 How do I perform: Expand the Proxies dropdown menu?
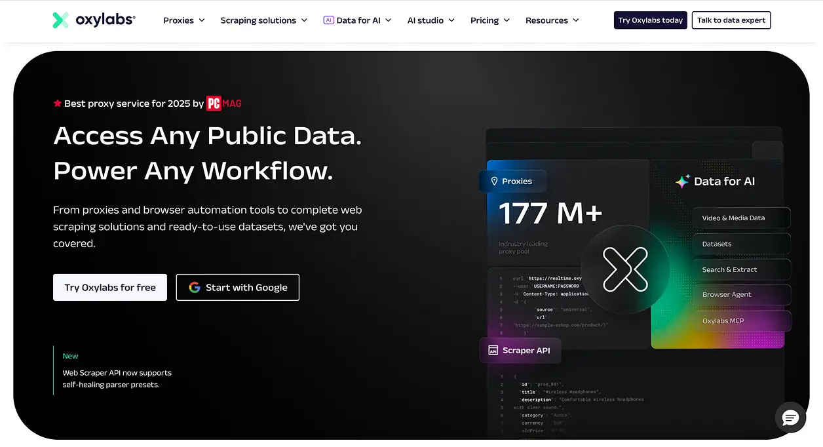183,20
